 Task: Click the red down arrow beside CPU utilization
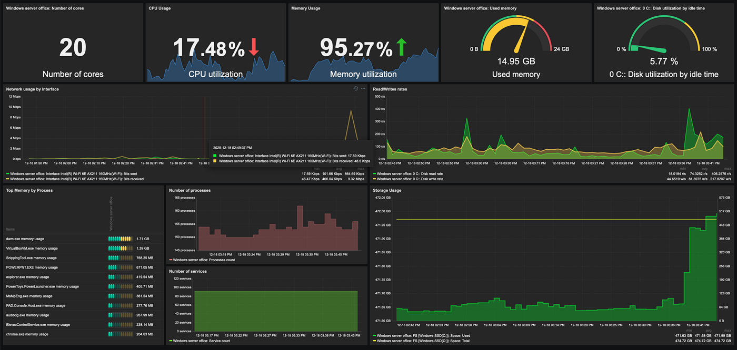click(254, 47)
